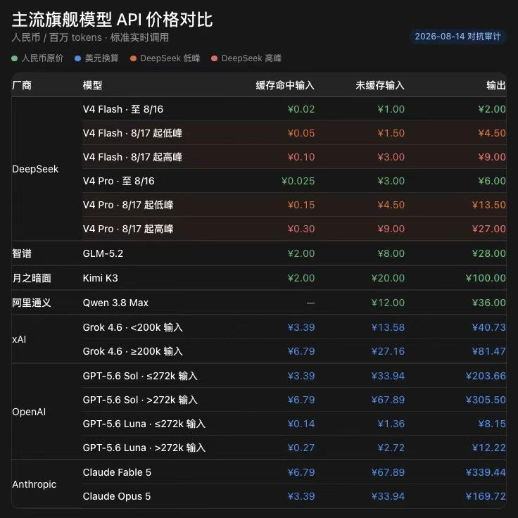
Task: Select the GLM-5.2 model cell
Action: tap(103, 253)
